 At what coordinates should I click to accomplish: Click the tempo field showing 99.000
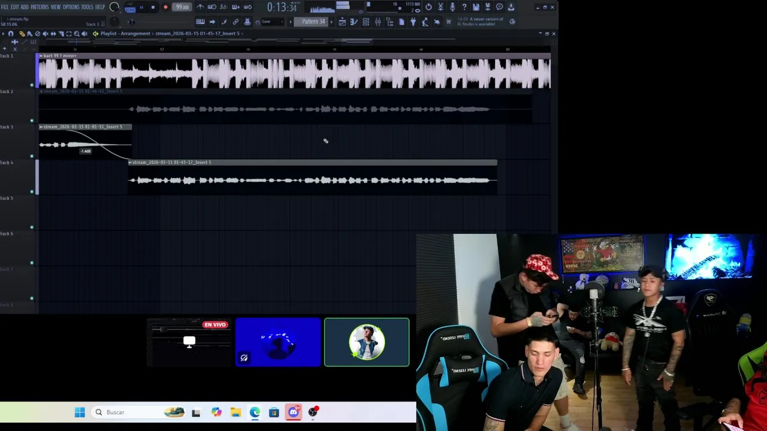[x=182, y=7]
